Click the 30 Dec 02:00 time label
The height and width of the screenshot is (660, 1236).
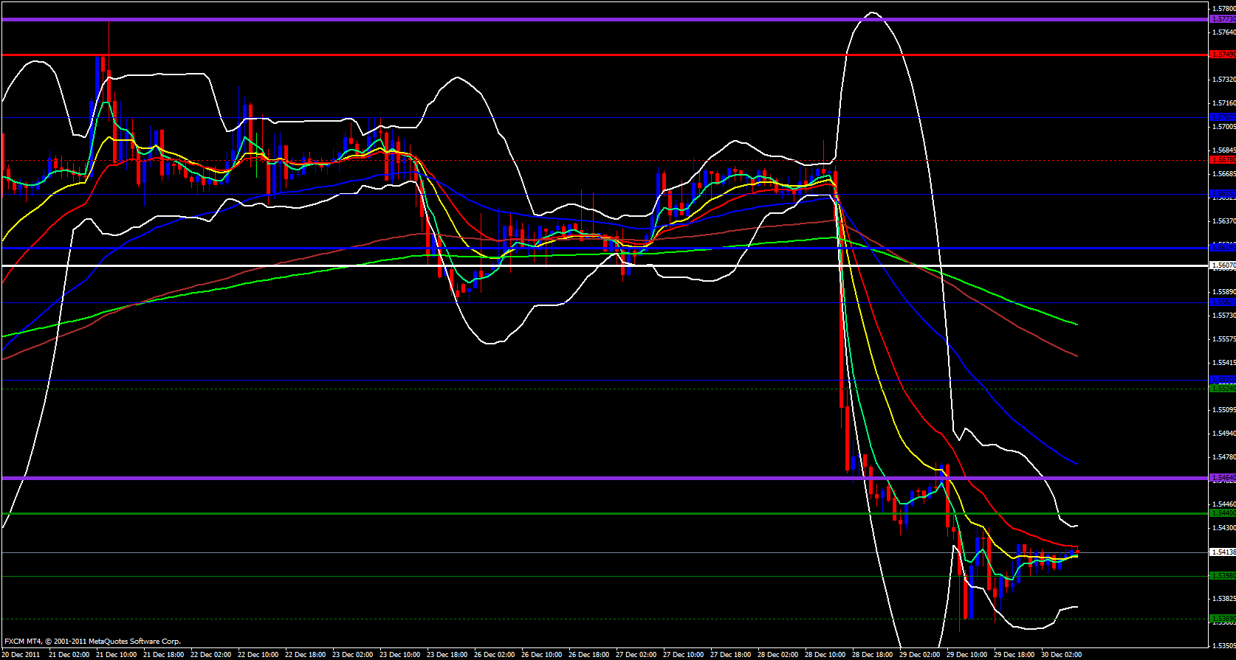[1061, 654]
